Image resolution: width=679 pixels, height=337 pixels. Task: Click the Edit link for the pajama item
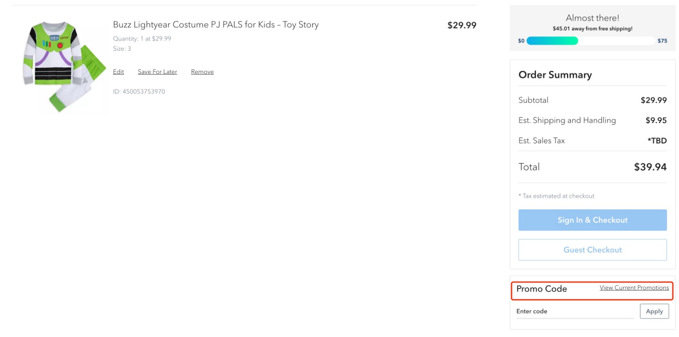click(118, 71)
